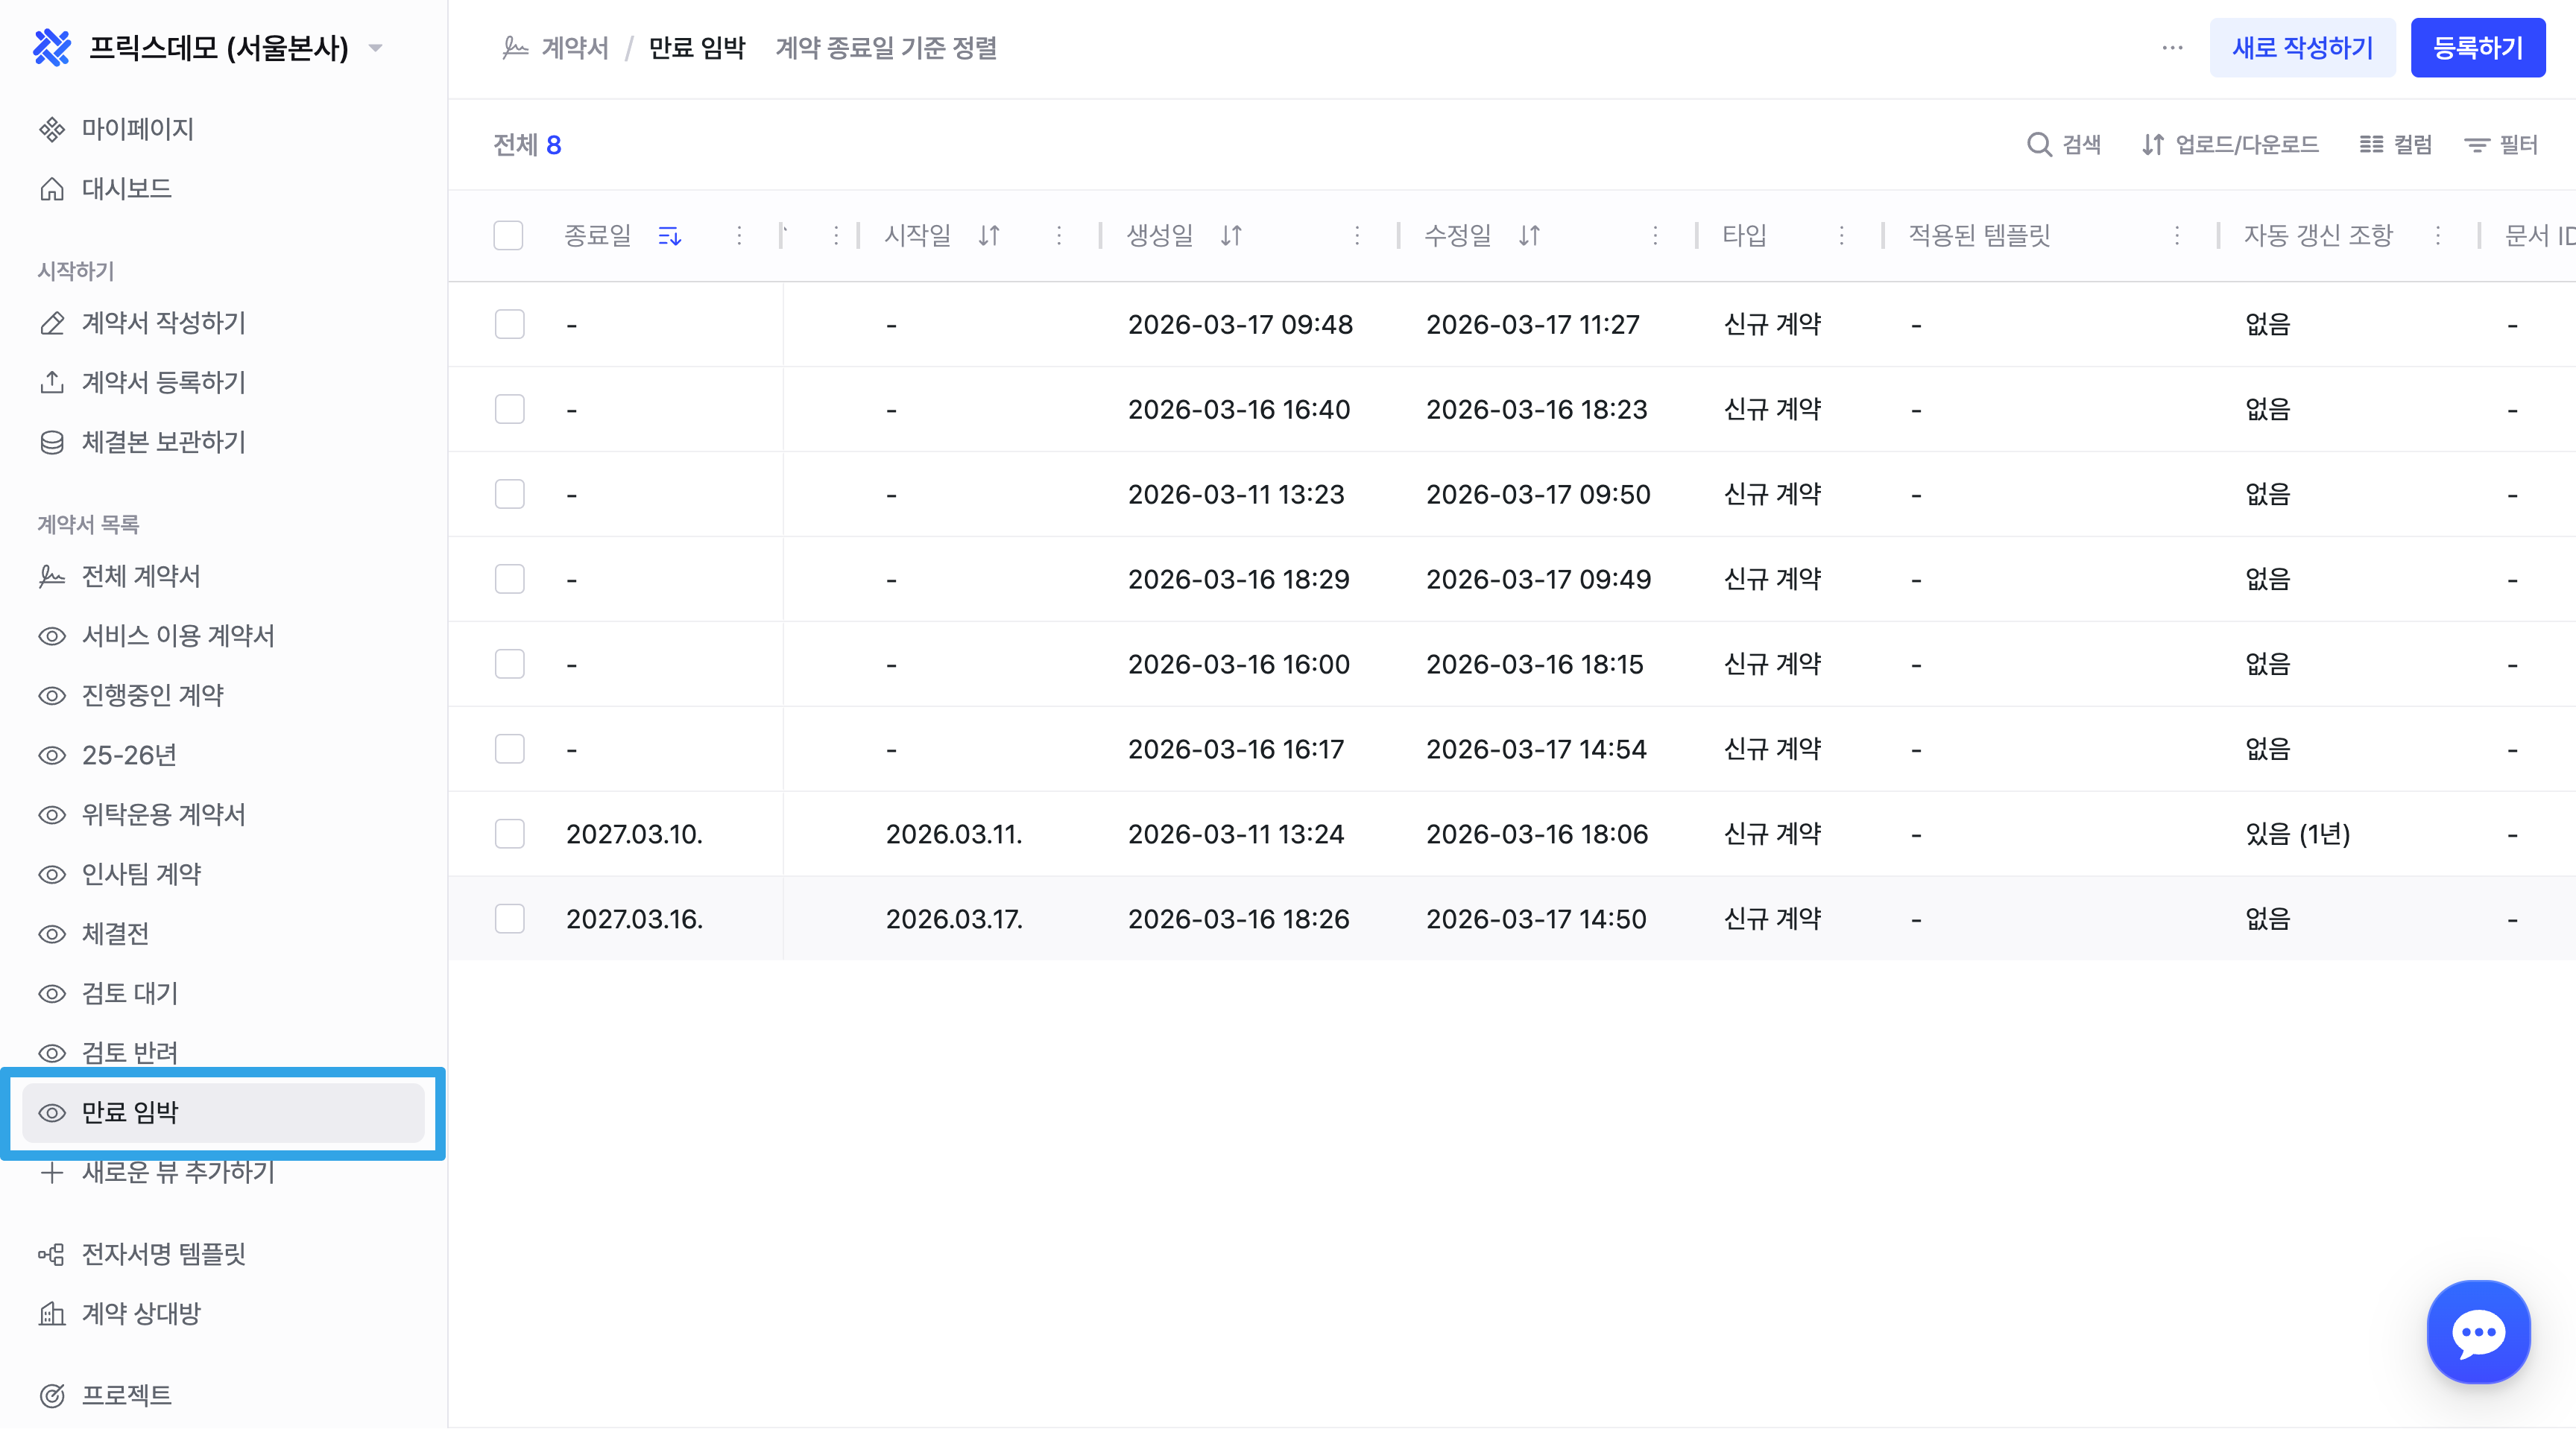Click the 업로드/다운로드 arrows icon

[2152, 145]
